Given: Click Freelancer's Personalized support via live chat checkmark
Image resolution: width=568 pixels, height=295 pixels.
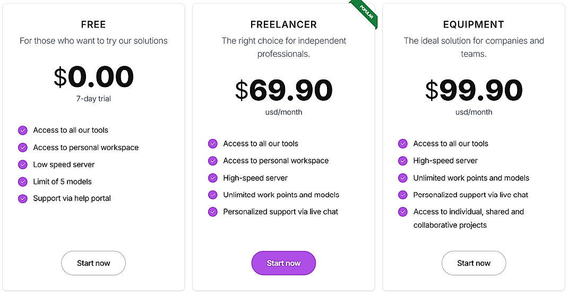Looking at the screenshot, I should tap(213, 212).
